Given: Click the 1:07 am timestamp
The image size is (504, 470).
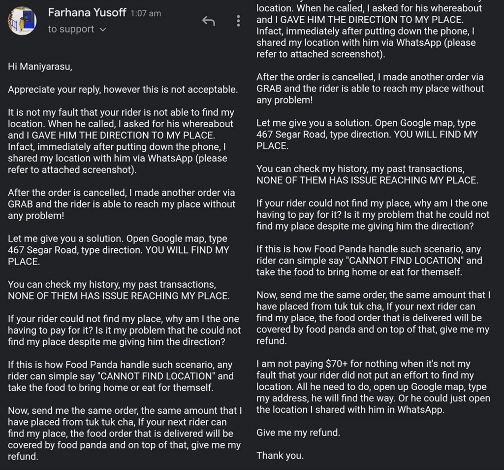Looking at the screenshot, I should (146, 13).
